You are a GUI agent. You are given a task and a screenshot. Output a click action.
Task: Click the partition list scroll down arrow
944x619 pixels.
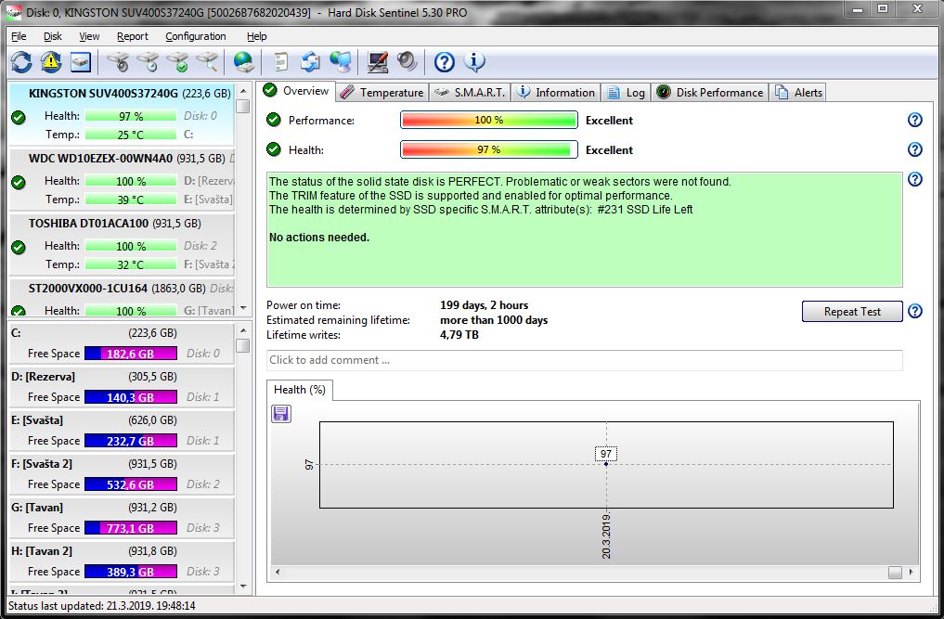pyautogui.click(x=243, y=586)
